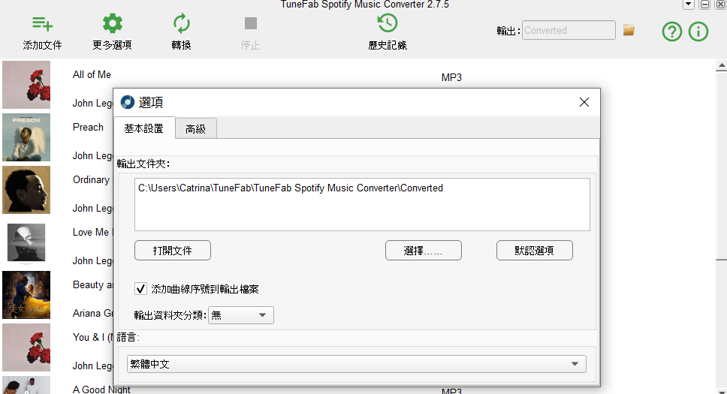This screenshot has width=727, height=394.
Task: Open output folder icon beside Converted field
Action: tap(629, 30)
